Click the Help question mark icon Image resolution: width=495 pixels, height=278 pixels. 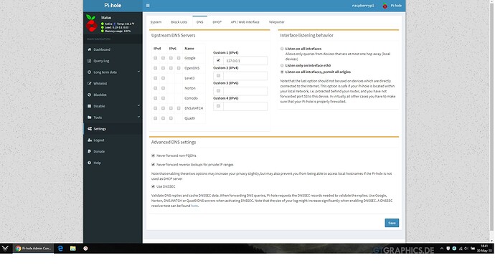click(x=90, y=163)
